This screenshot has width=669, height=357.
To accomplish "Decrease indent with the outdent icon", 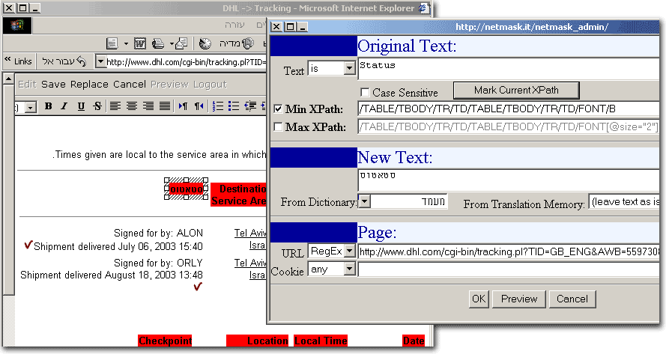I will tap(250, 106).
